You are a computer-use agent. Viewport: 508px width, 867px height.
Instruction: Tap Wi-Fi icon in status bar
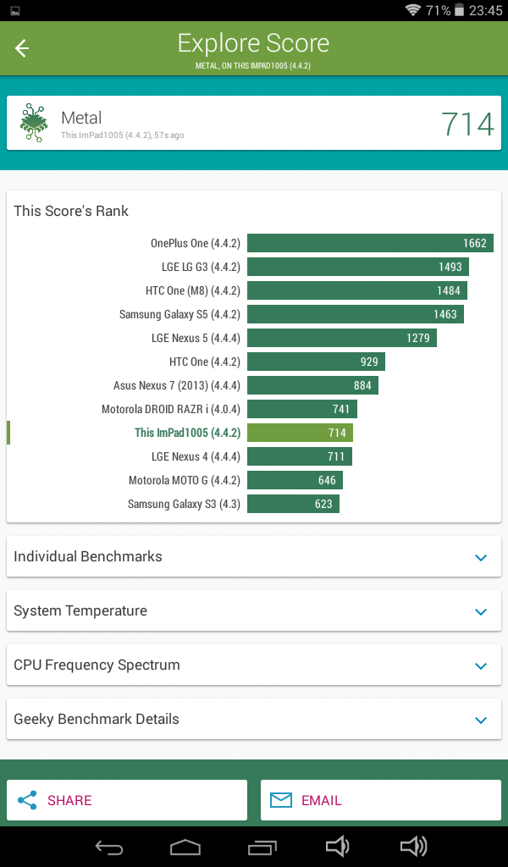point(413,10)
